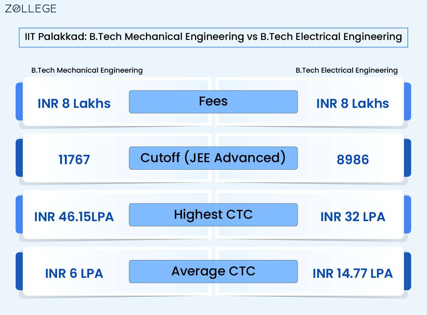
Task: Click the IIT Palakkad comparison title
Action: click(x=213, y=37)
